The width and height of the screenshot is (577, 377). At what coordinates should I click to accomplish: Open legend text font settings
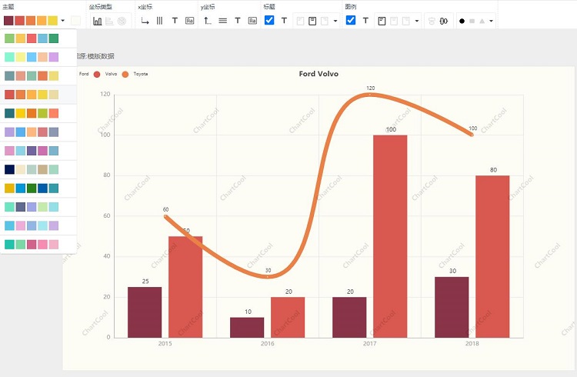[365, 21]
